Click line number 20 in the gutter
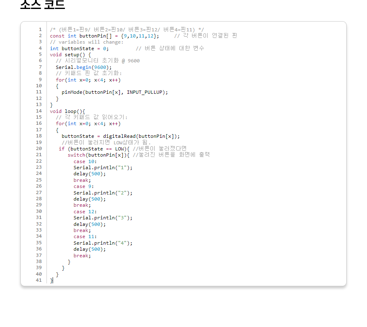The height and width of the screenshot is (327, 367). tap(38, 149)
